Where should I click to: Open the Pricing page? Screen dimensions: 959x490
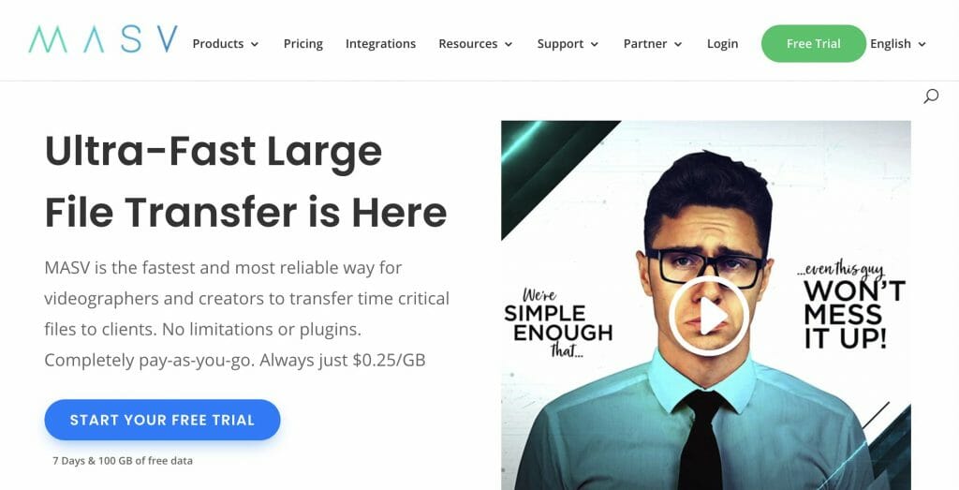303,44
